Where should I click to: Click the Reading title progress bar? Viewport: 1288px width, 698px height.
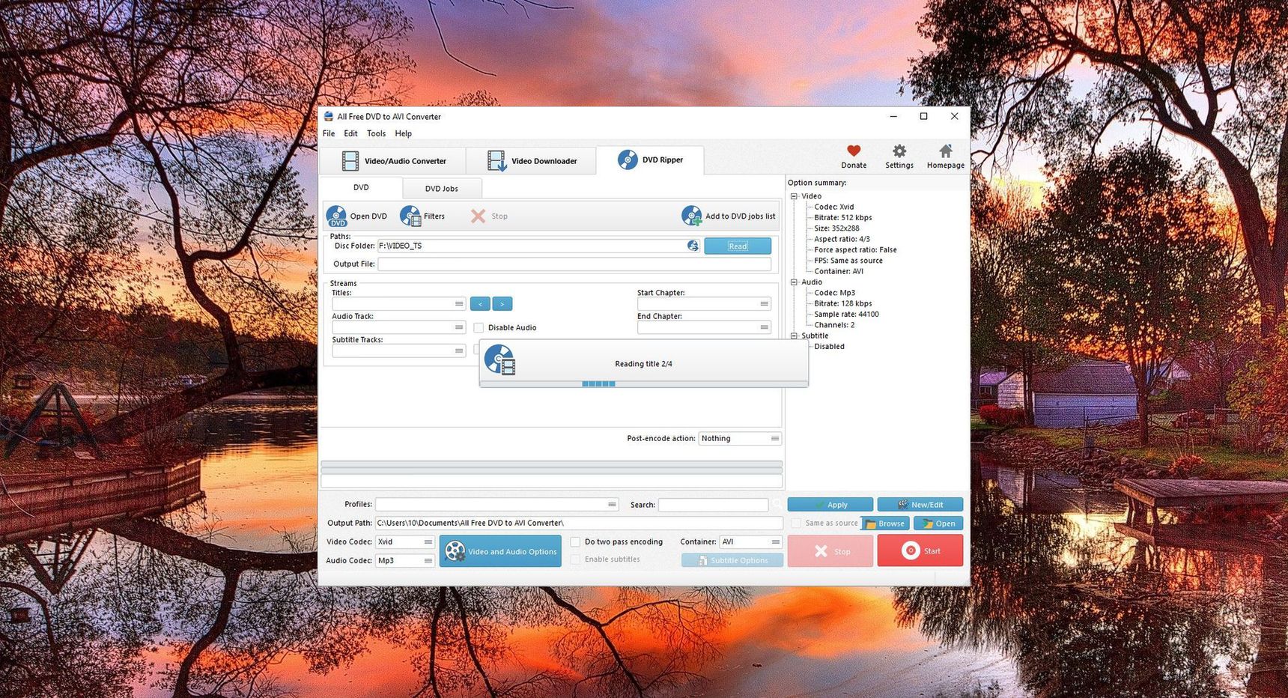tap(643, 384)
